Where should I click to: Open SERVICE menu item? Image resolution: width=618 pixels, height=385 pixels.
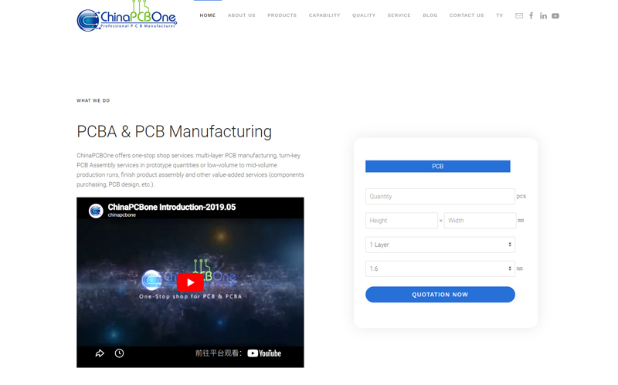[x=399, y=15]
